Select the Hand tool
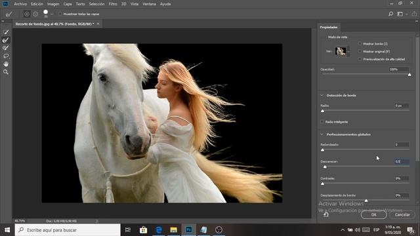 tap(6, 64)
